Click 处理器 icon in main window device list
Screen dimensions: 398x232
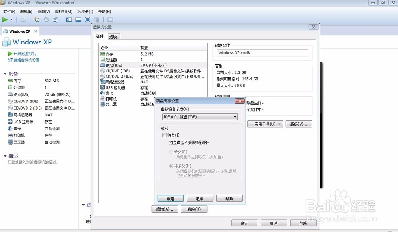tap(10, 87)
